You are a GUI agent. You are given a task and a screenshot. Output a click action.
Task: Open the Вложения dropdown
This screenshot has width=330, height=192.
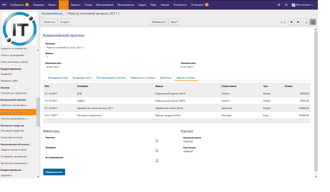(159, 22)
